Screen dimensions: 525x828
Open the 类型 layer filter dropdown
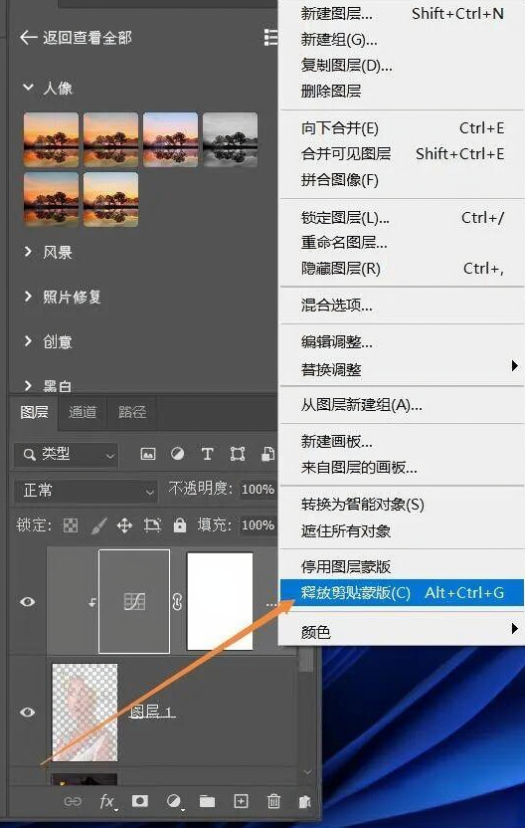click(x=66, y=454)
